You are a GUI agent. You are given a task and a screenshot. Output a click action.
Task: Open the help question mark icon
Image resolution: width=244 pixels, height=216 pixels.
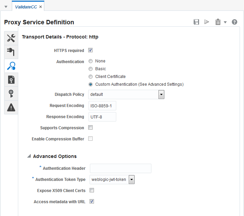coord(235,22)
